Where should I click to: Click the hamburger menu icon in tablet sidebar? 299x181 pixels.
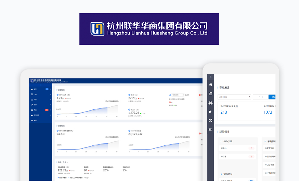pyautogui.click(x=211, y=77)
